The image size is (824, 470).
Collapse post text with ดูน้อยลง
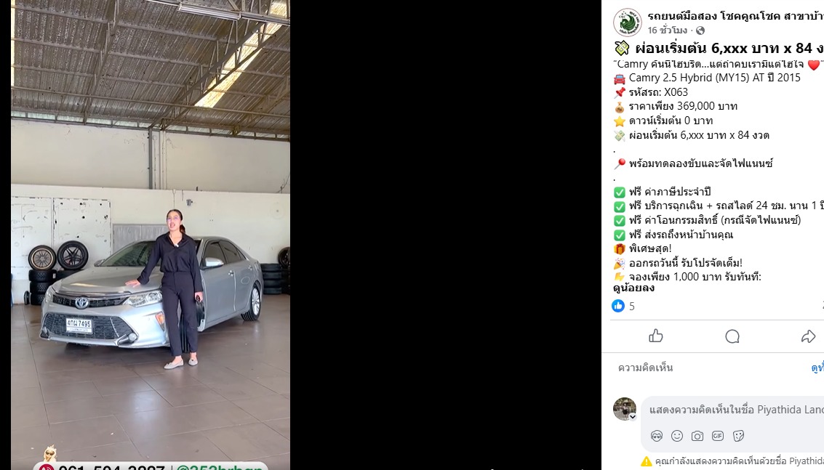[x=633, y=288]
